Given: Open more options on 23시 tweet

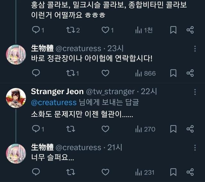Looking at the screenshot, I should pyautogui.click(x=195, y=49).
